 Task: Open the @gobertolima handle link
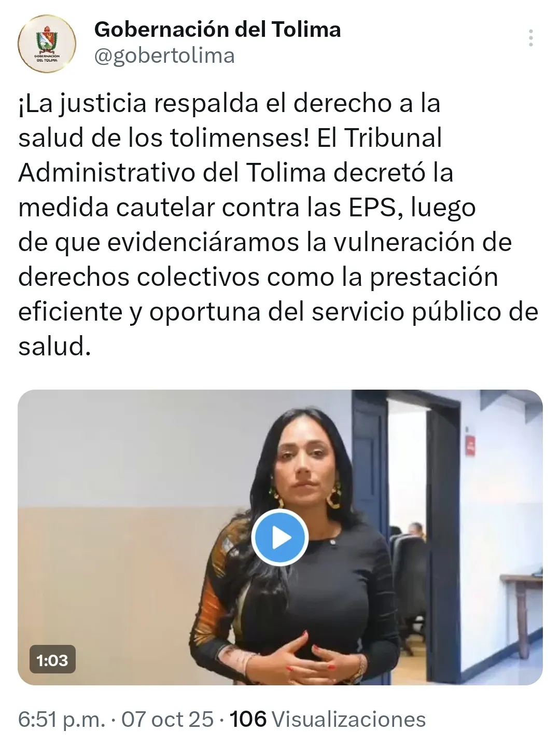click(164, 56)
